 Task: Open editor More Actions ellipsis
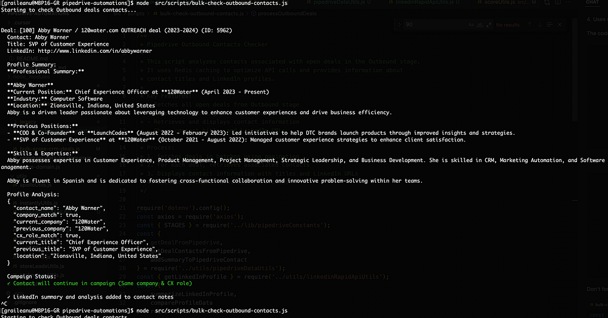click(568, 2)
